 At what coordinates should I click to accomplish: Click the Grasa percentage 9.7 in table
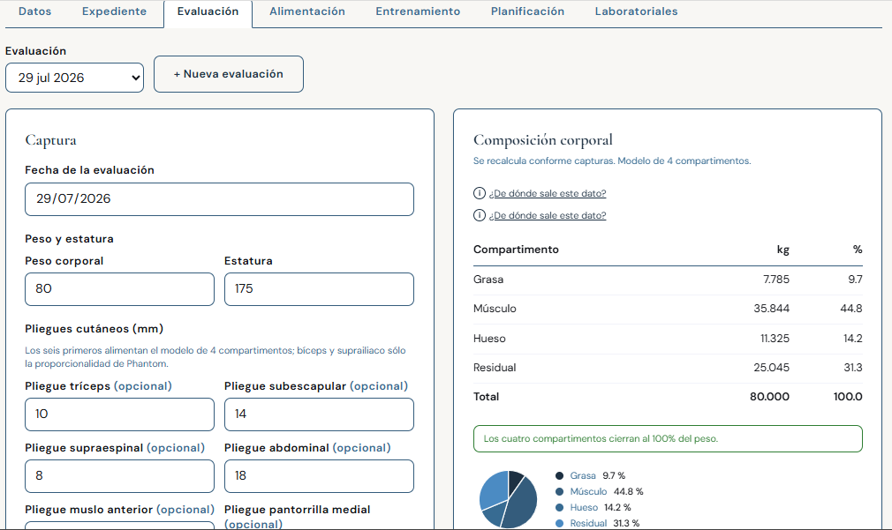coord(855,280)
